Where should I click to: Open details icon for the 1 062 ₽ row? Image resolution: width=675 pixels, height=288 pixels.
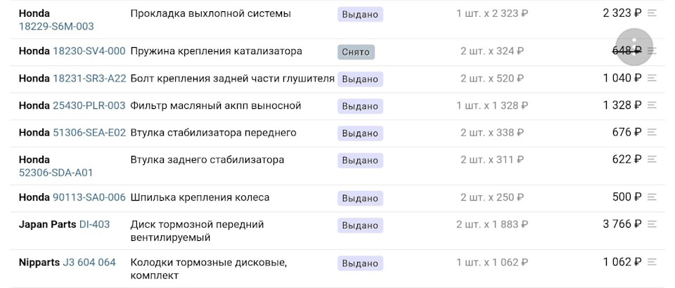[x=652, y=262]
